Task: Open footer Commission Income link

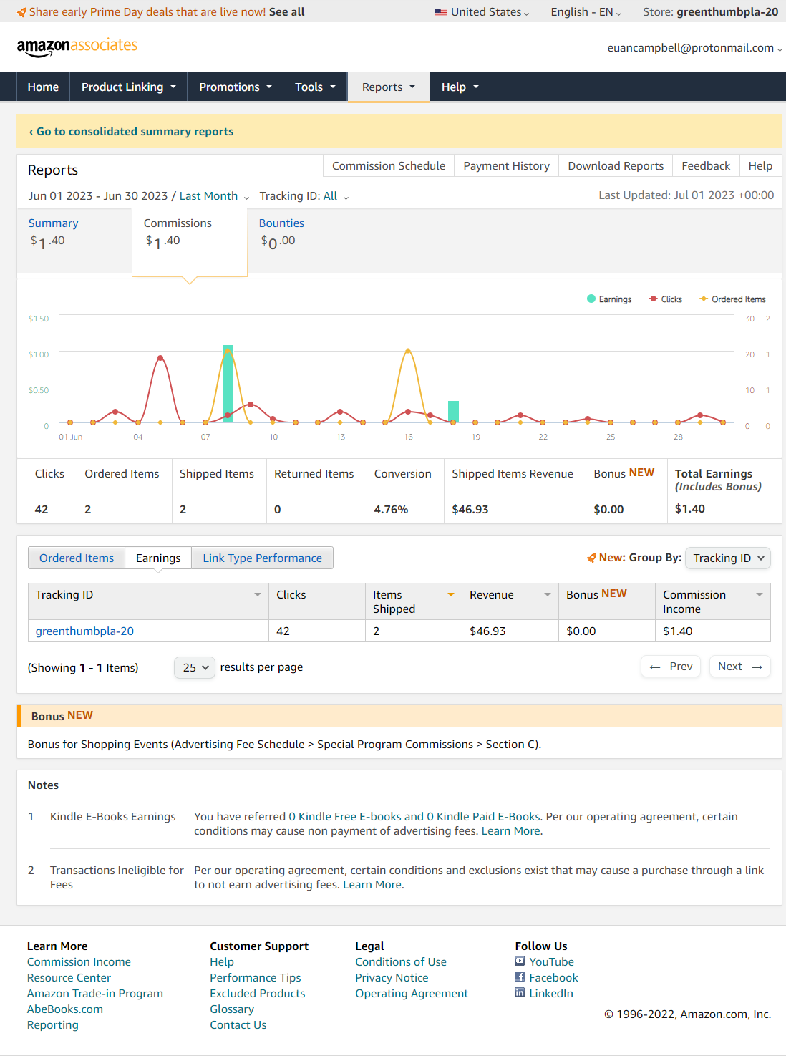Action: 79,961
